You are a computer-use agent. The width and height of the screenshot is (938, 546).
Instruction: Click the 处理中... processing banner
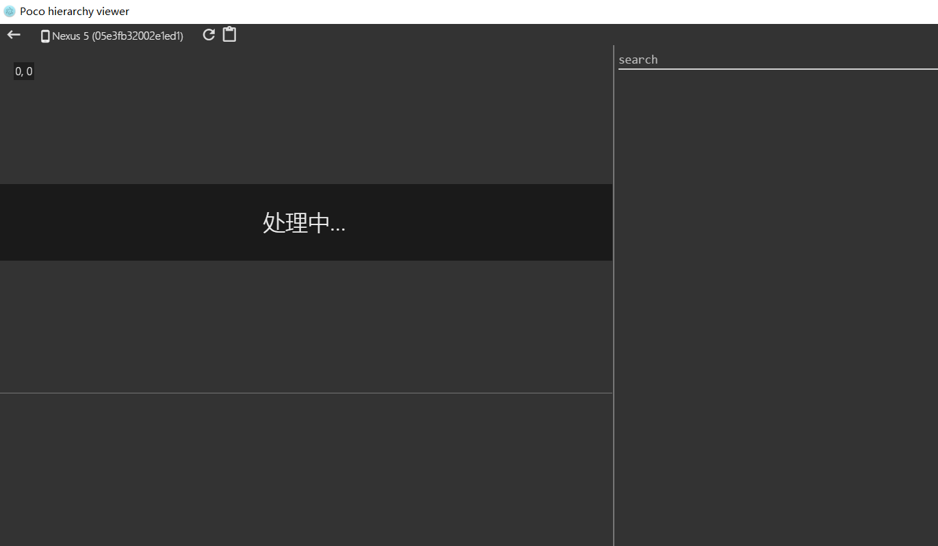pyautogui.click(x=306, y=222)
